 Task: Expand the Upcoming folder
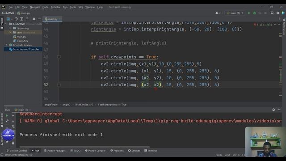point(10,28)
